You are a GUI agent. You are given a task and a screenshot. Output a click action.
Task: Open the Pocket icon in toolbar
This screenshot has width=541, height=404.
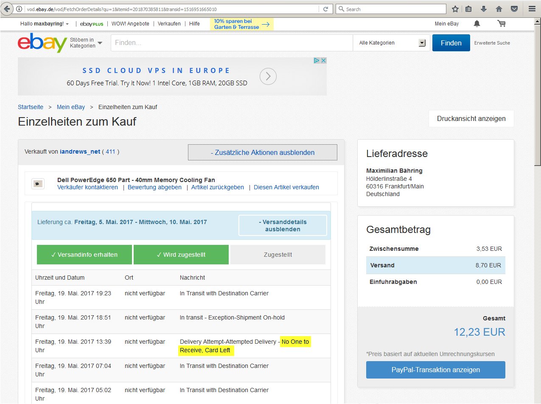[x=514, y=9]
